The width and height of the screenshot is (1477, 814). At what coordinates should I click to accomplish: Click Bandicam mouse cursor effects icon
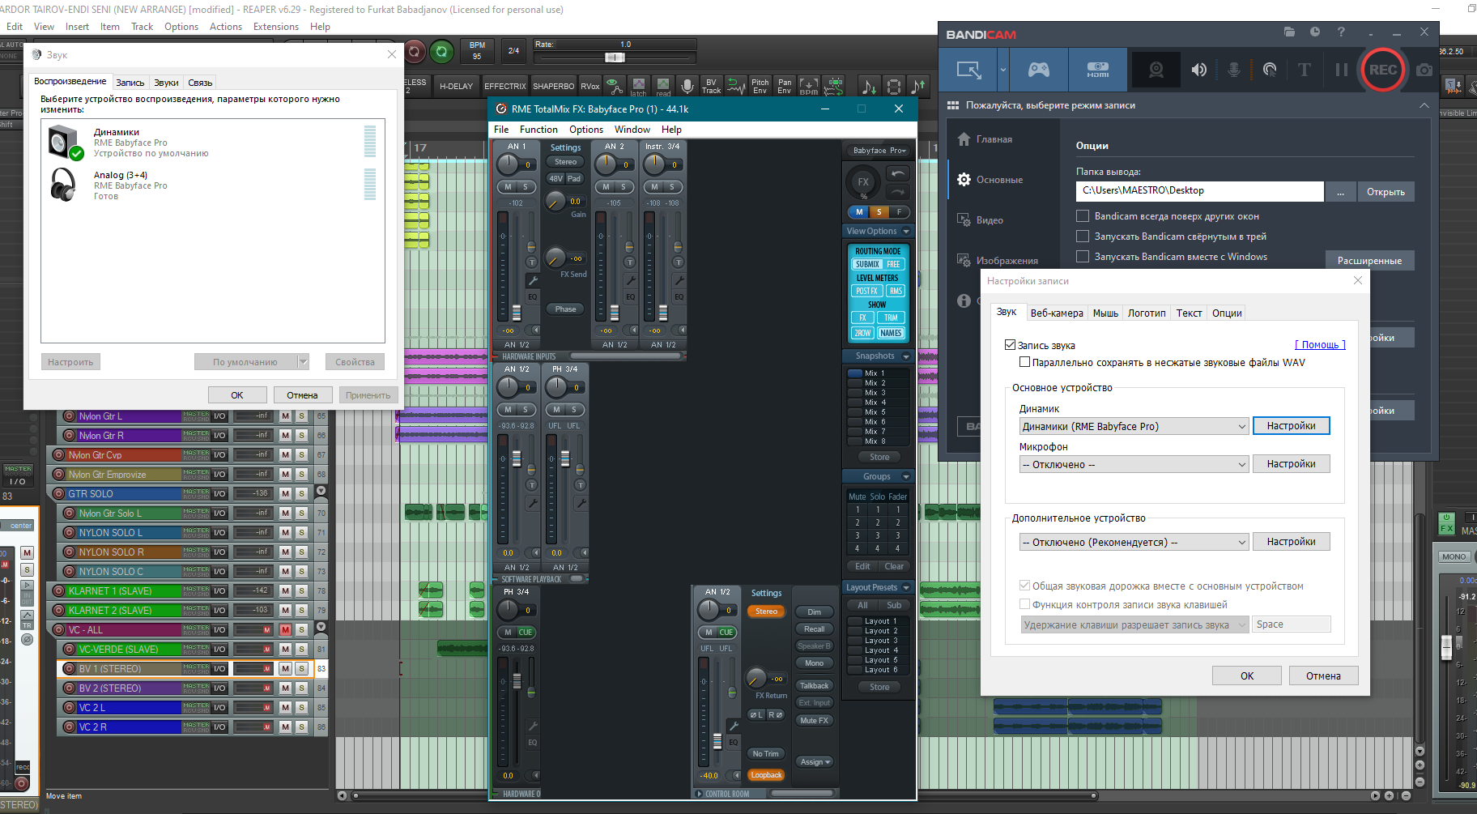[1270, 70]
